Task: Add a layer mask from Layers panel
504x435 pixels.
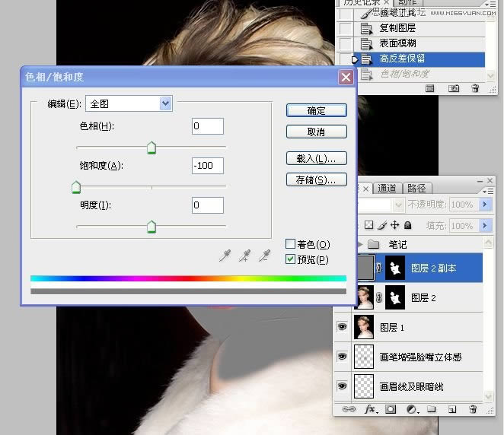Action: [x=391, y=409]
